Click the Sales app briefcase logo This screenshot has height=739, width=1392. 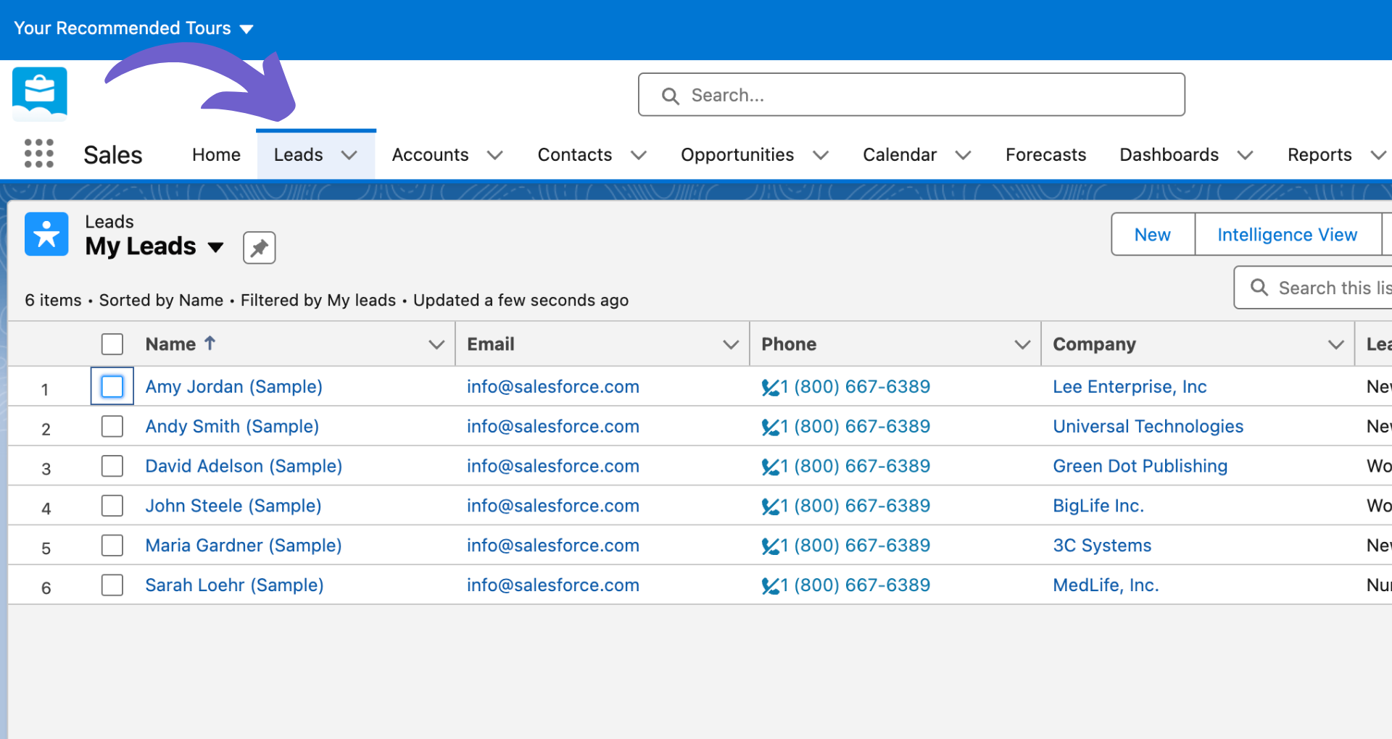point(40,92)
